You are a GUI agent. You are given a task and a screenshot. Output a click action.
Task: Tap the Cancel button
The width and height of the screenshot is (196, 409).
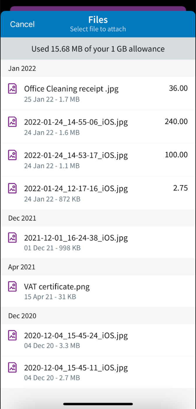click(22, 24)
